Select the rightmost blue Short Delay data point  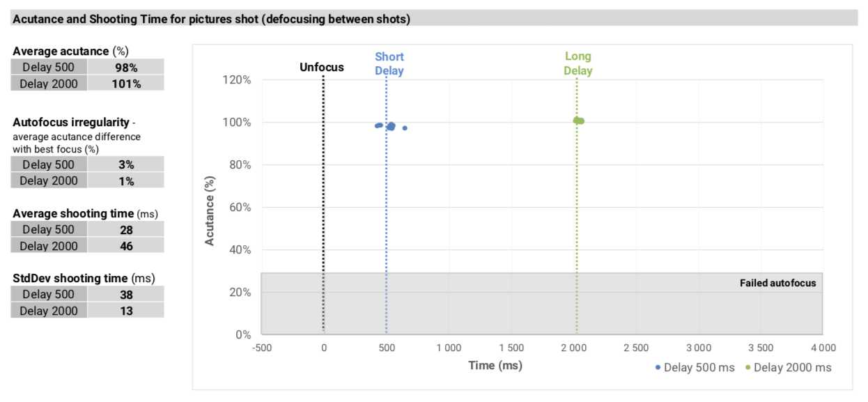pos(405,127)
